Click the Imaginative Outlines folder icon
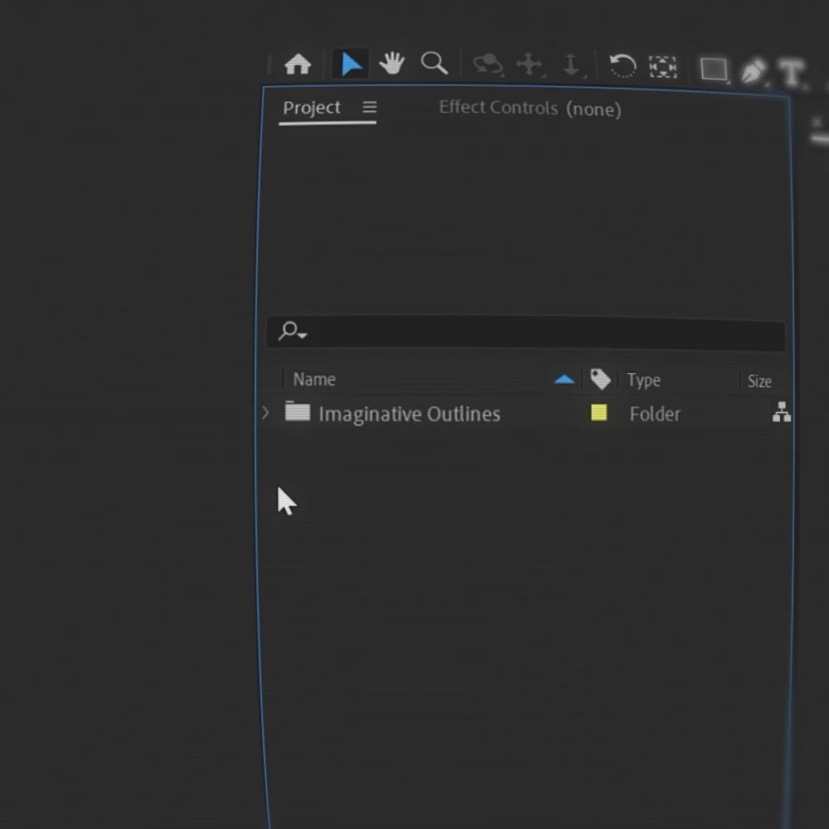The image size is (829, 829). (x=296, y=413)
